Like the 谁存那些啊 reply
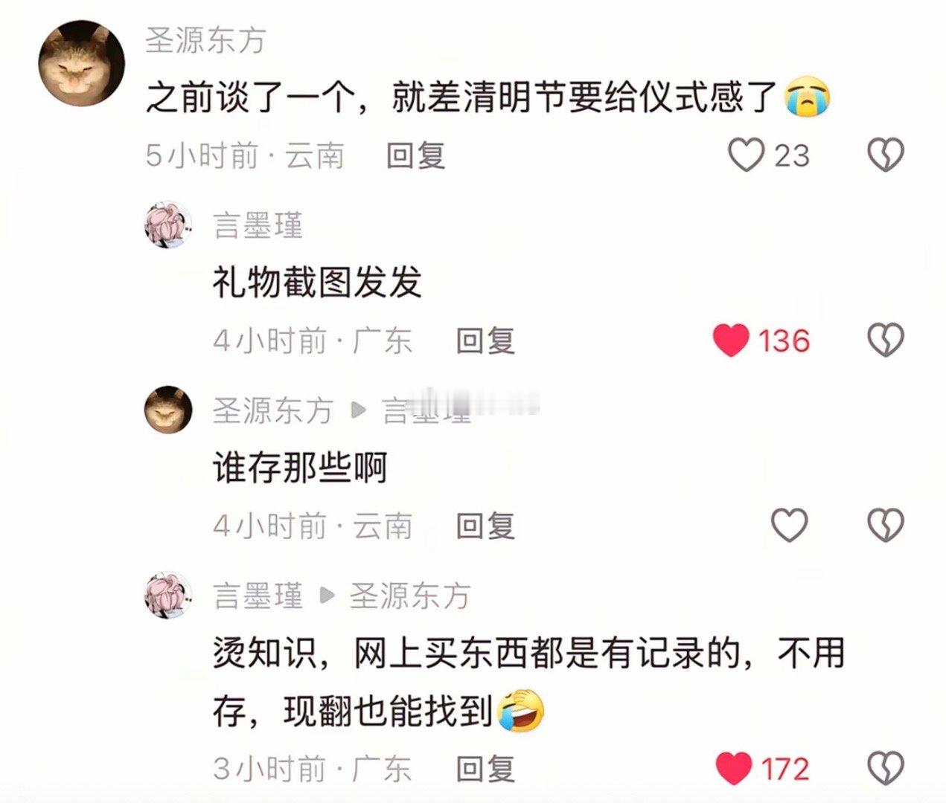 [x=789, y=526]
